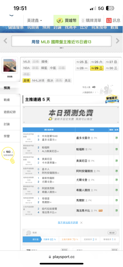Select the 10/30 三 date

tap(112, 68)
